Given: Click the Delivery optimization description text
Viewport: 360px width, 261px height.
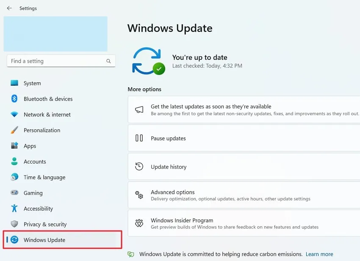Looking at the screenshot, I should [x=230, y=199].
